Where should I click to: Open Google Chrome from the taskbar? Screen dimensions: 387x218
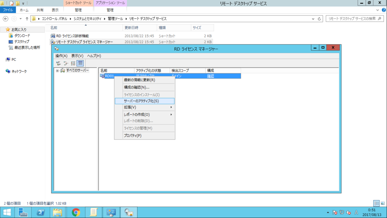[x=76, y=212]
